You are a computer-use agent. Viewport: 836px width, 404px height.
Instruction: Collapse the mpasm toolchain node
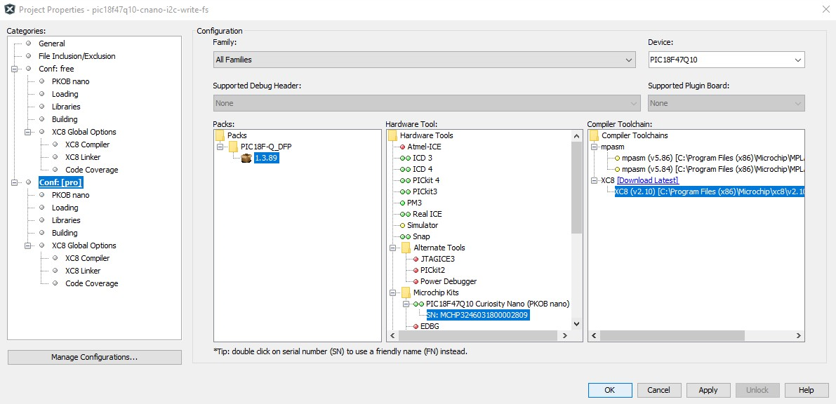[x=595, y=147]
